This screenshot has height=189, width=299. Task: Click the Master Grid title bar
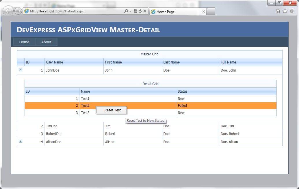pos(150,54)
